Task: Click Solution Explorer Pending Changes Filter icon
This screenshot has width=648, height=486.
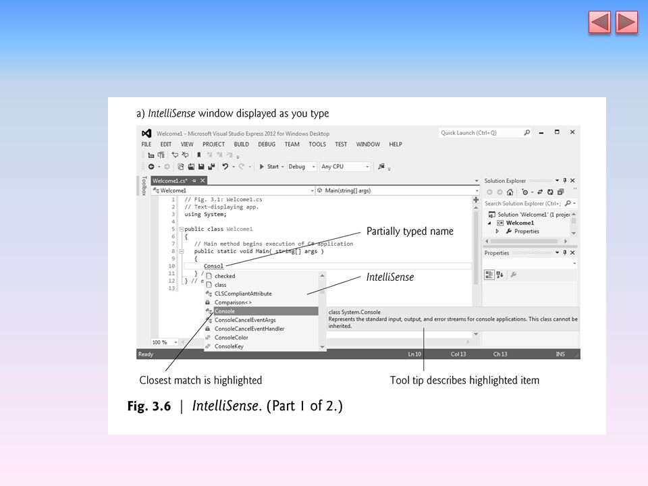Action: [525, 192]
